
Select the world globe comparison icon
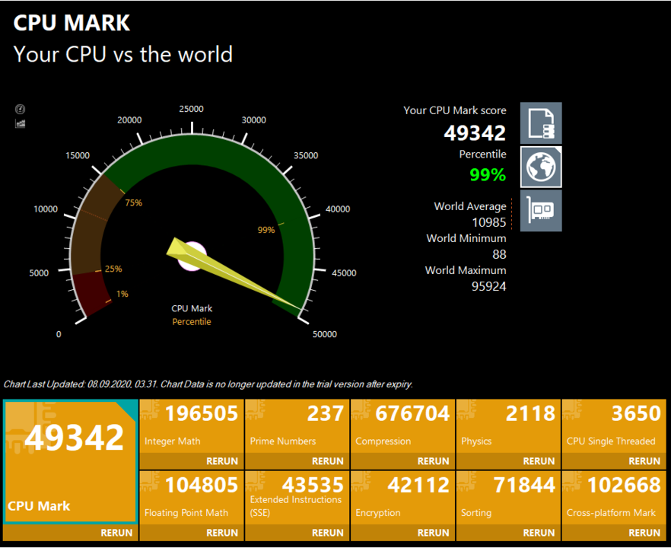541,167
